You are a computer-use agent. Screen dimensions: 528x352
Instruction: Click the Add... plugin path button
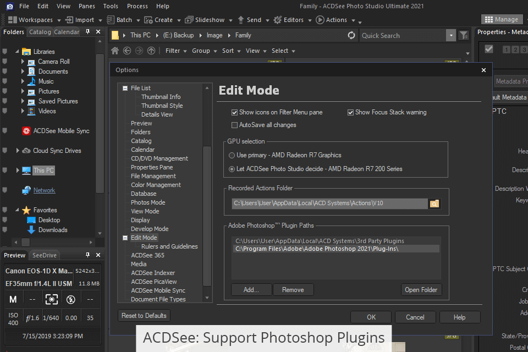(x=251, y=290)
